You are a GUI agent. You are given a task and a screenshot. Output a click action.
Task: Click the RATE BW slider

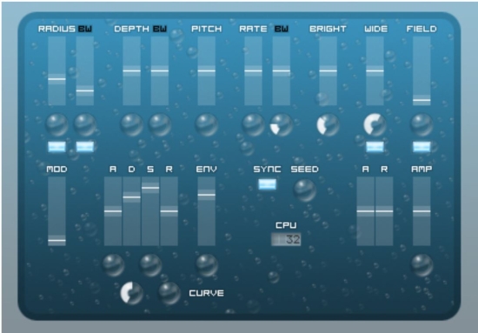282,70
